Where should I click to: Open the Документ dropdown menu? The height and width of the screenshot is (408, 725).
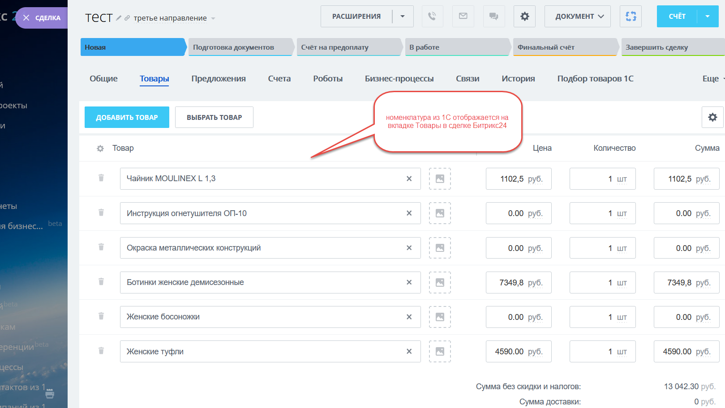click(x=577, y=17)
